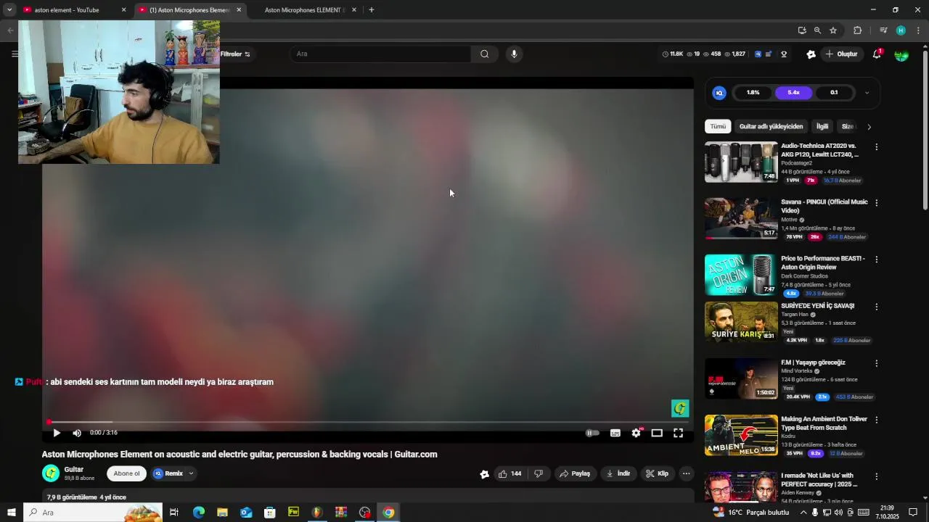Bookmark page with star icon
This screenshot has height=522, width=929.
pyautogui.click(x=833, y=30)
